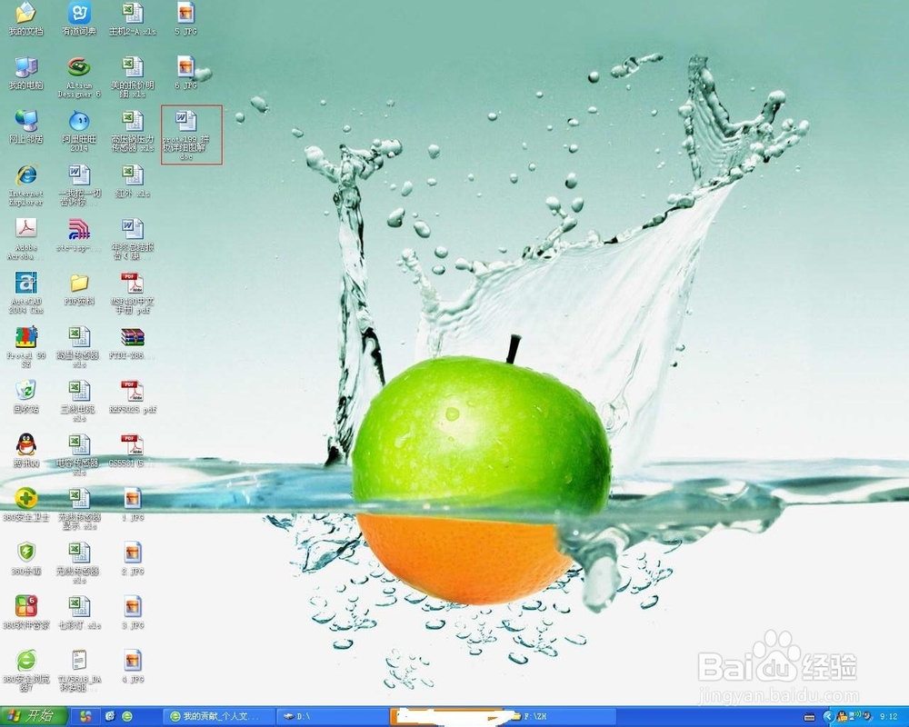This screenshot has width=909, height=727.
Task: Select MSP430中文手册.pdf file
Action: (x=133, y=293)
